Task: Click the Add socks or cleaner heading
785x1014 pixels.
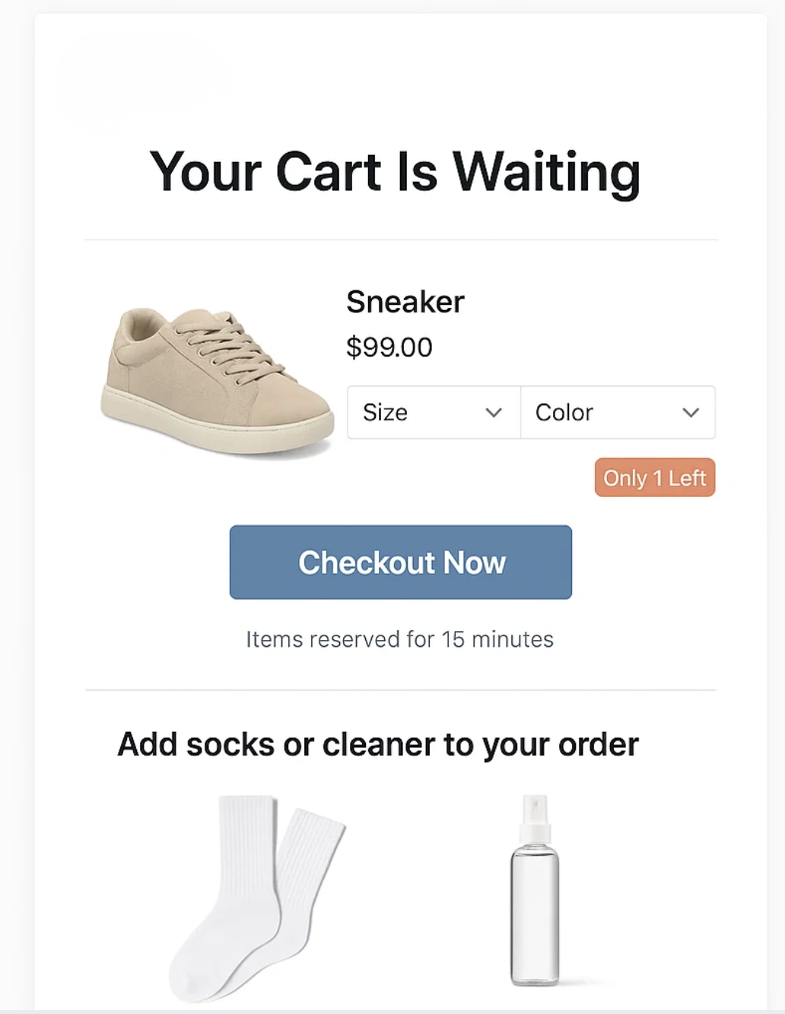Action: point(378,745)
